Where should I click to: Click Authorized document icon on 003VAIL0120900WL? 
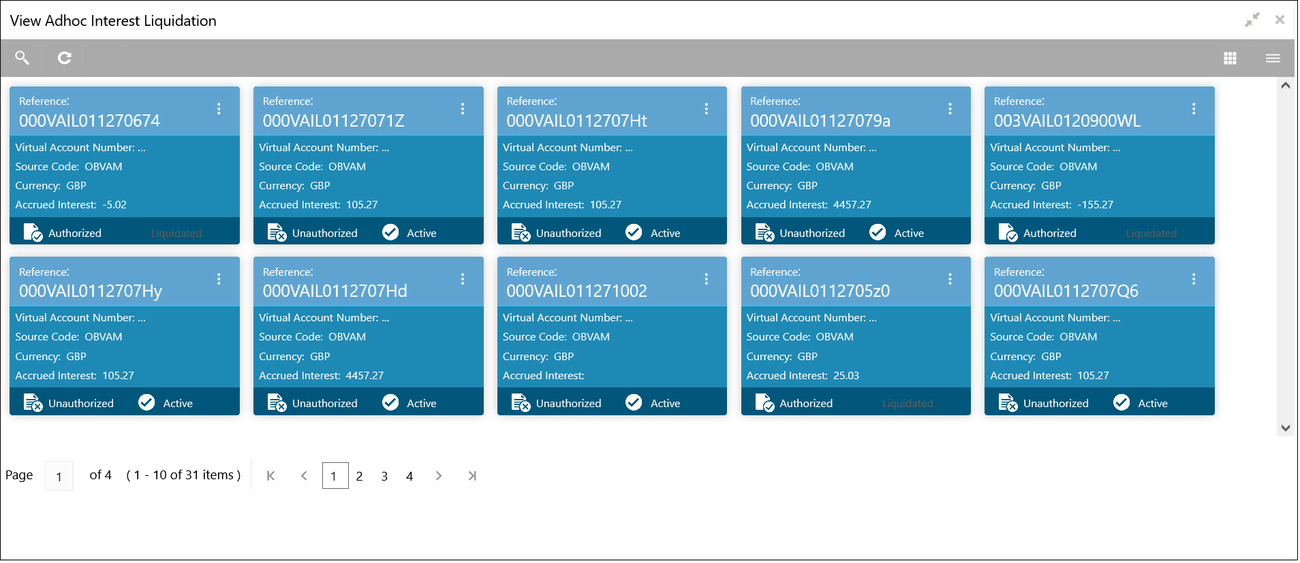[1008, 233]
